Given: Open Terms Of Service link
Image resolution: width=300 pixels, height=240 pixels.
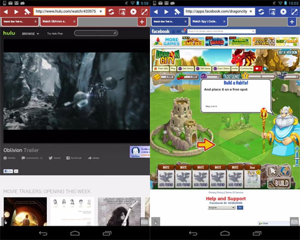Looking at the screenshot, I should click(x=235, y=193).
